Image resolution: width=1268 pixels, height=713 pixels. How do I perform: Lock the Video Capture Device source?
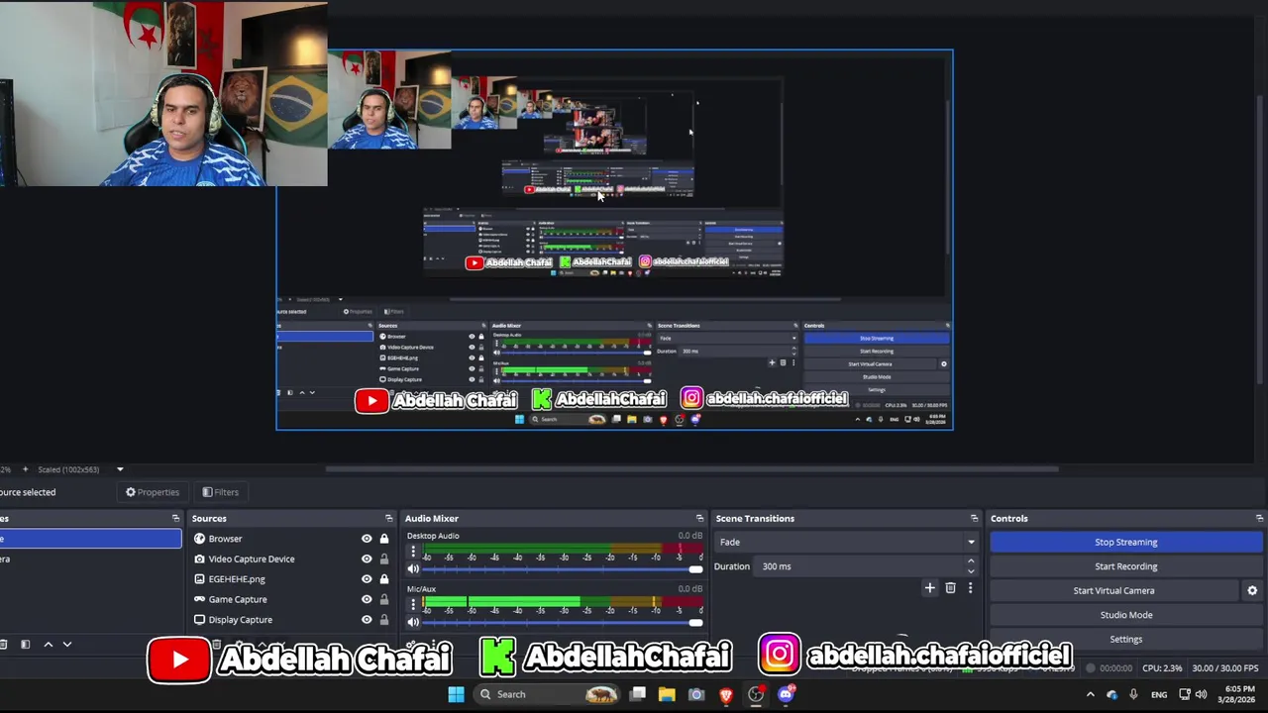384,559
